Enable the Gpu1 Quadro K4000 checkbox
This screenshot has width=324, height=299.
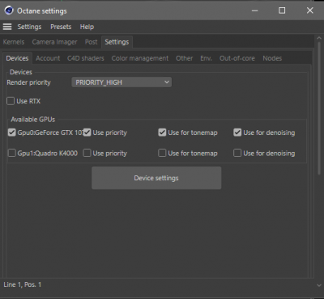[x=12, y=154]
